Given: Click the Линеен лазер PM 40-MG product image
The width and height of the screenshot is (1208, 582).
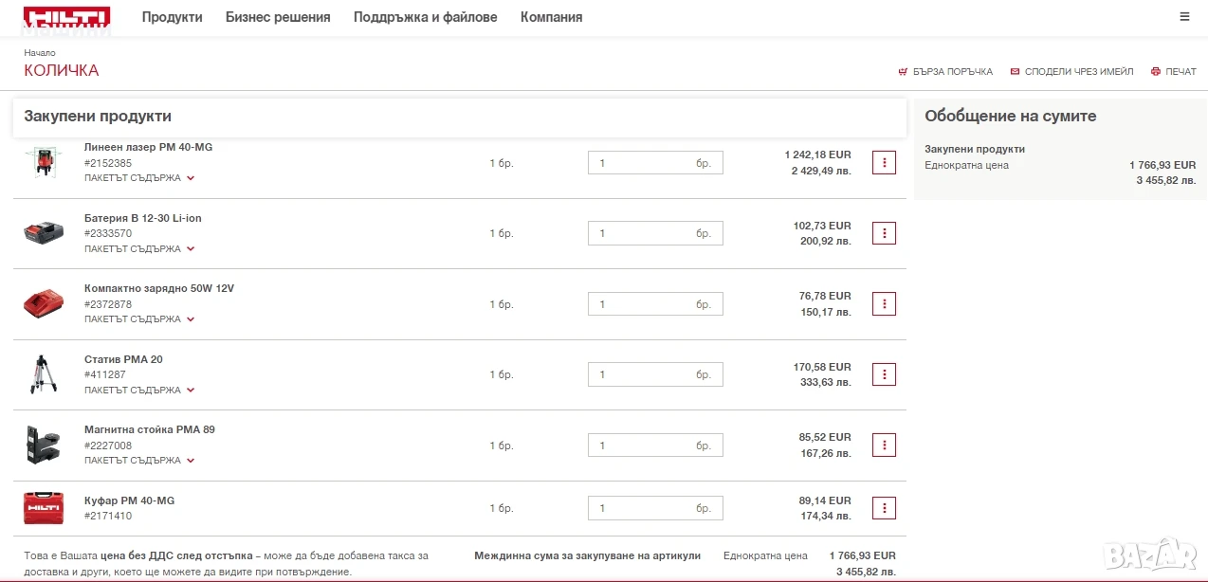Looking at the screenshot, I should 44,162.
